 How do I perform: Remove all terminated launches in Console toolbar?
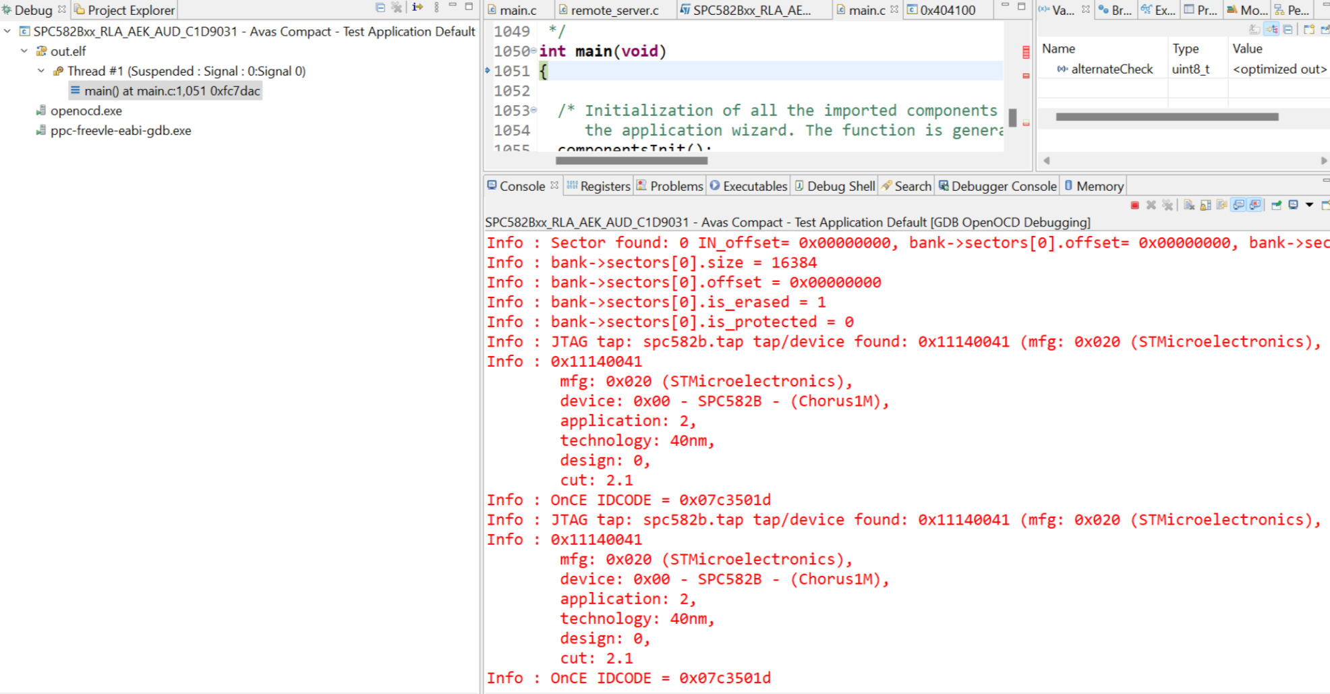pyautogui.click(x=1167, y=205)
